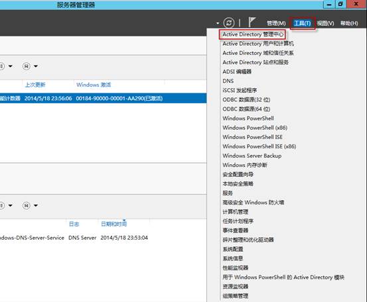Open ODBC 数据源(64 位)

pyautogui.click(x=246, y=109)
